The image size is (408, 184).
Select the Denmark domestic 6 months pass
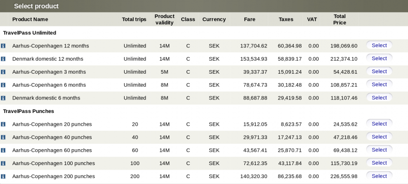pos(379,98)
